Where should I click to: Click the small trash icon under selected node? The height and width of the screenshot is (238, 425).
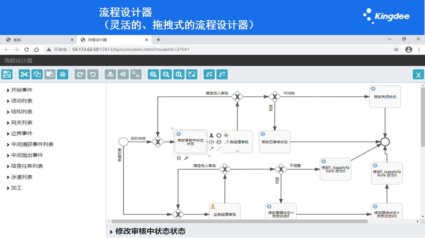[179, 158]
